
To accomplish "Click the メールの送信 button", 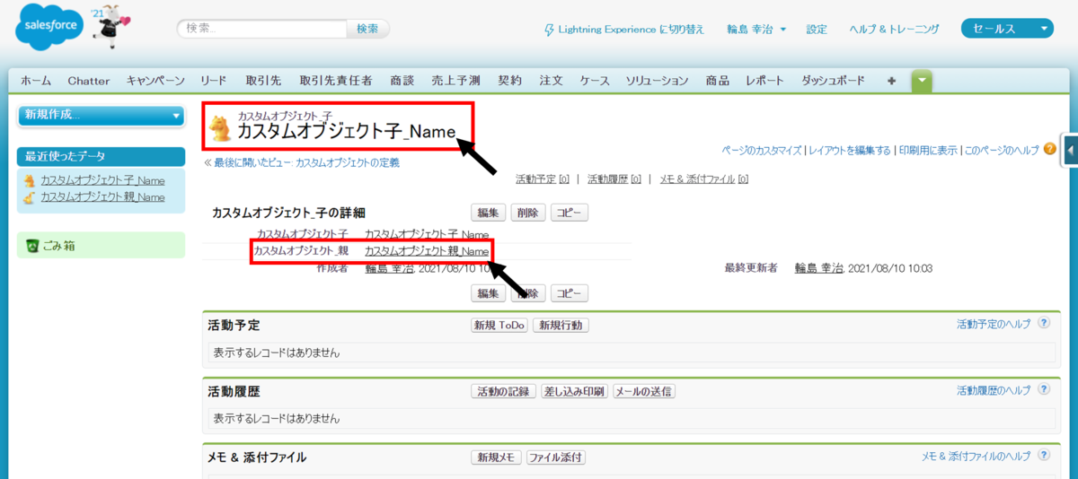I will (x=644, y=391).
